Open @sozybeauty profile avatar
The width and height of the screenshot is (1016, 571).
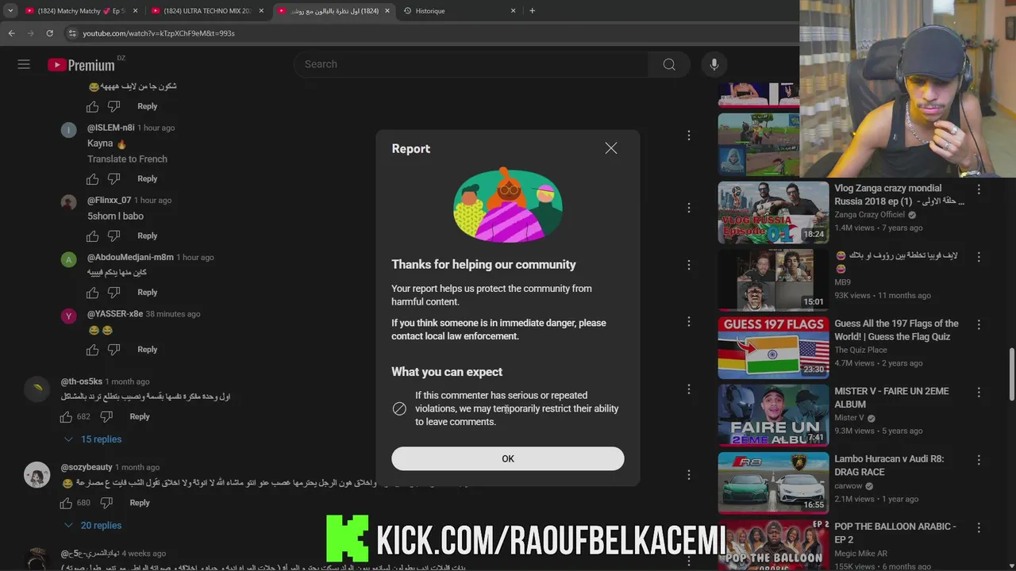point(37,474)
